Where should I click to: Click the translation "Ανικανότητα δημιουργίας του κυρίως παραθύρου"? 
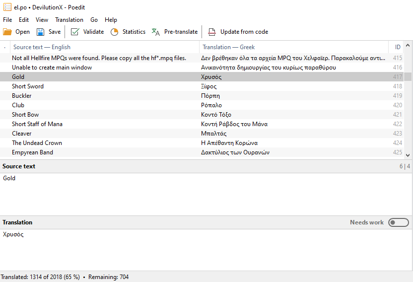269,68
